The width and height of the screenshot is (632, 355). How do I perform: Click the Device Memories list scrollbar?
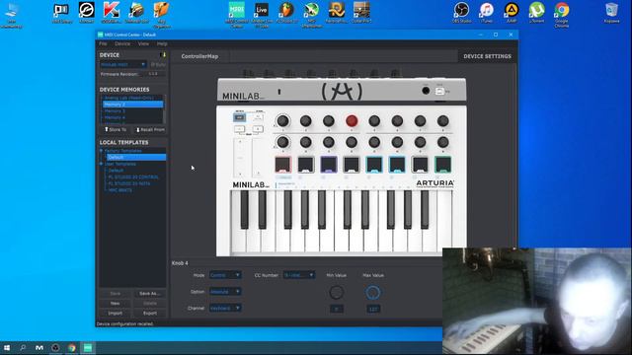(x=165, y=109)
